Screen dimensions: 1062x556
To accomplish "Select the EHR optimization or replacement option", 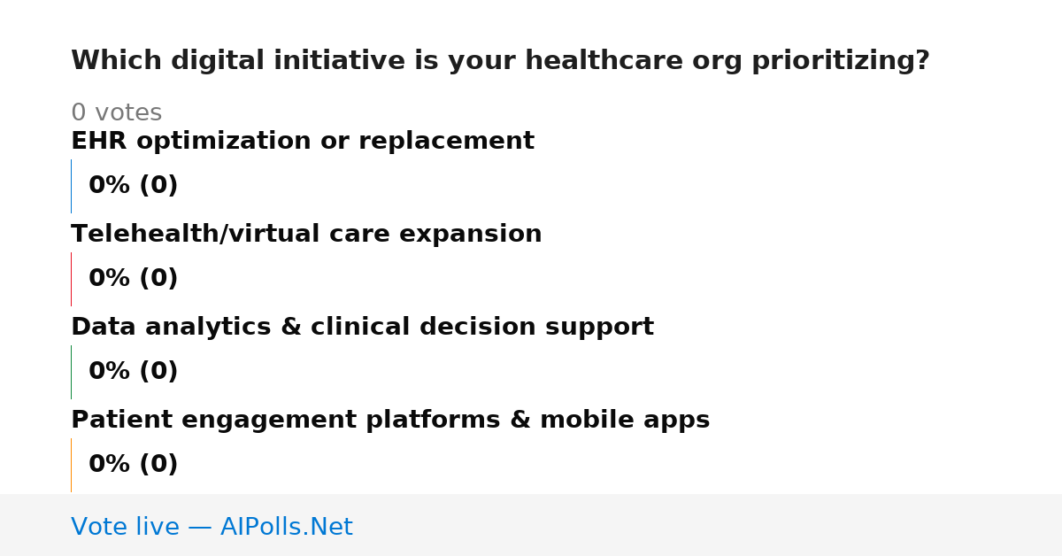I will pos(303,142).
